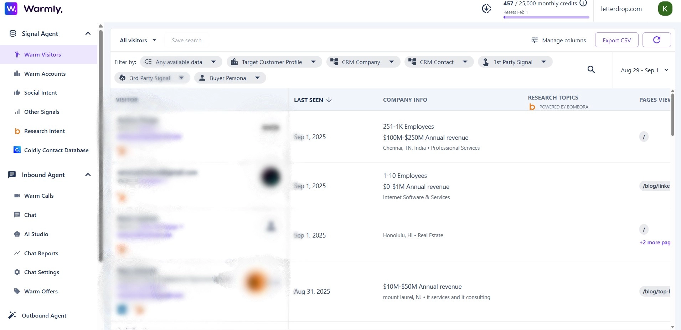This screenshot has width=681, height=330.
Task: Open Target Customer Profile filter
Action: click(x=274, y=62)
